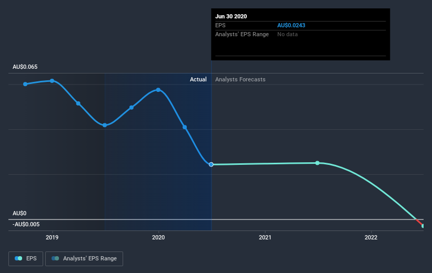The width and height of the screenshot is (432, 273).
Task: Click the AU$0.065 y-axis label
Action: [25, 67]
